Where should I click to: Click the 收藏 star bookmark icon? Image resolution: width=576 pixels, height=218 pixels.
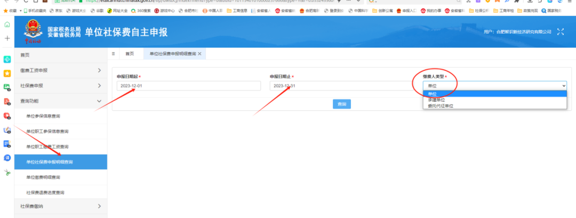pos(5,11)
